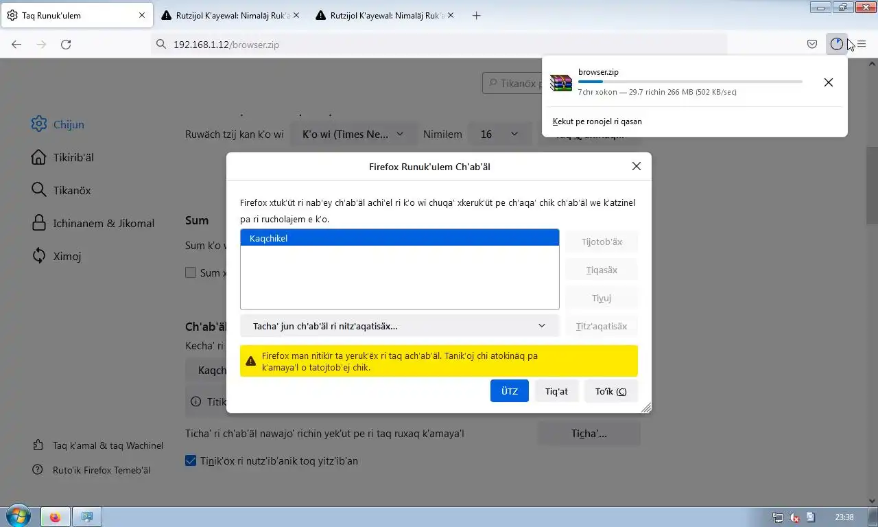Click the browser.zip download file name
878x527 pixels.
tap(598, 72)
